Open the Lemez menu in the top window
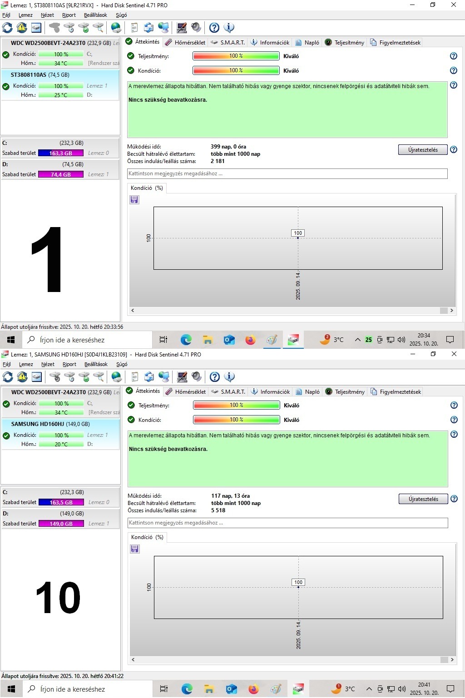This screenshot has width=465, height=698. [x=25, y=15]
